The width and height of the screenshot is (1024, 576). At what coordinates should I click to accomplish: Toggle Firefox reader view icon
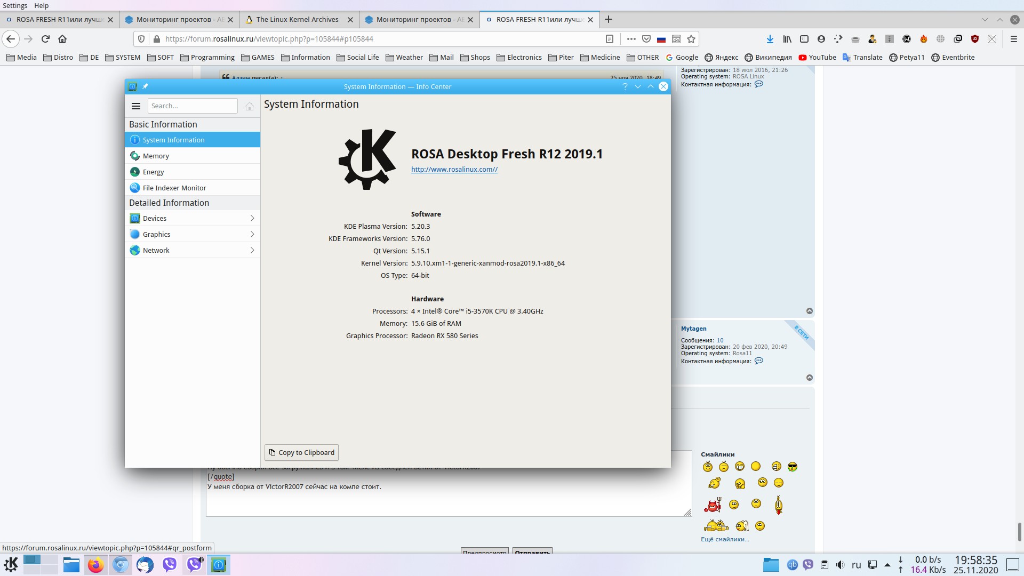[610, 39]
